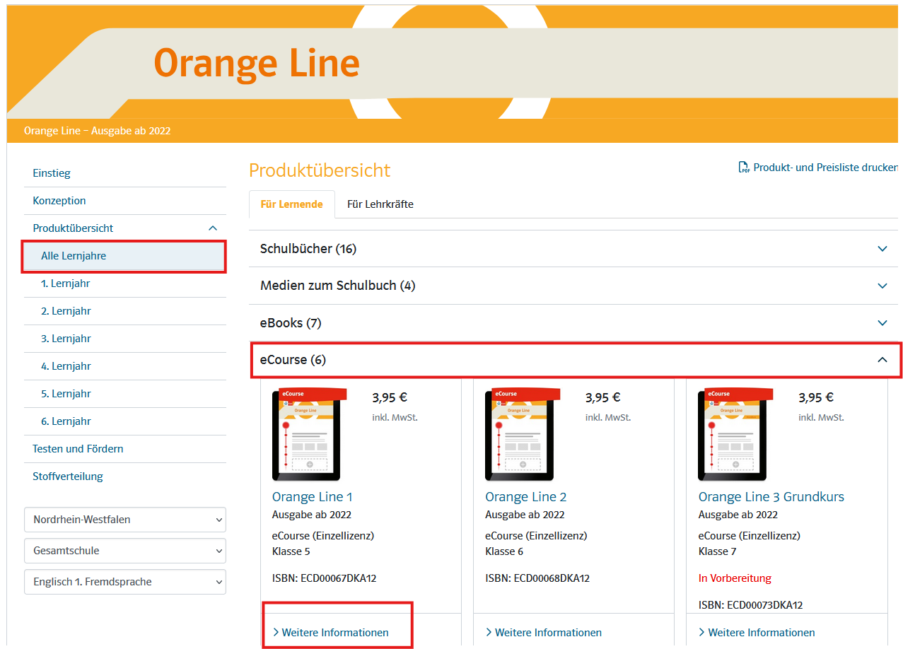Screen dimensions: 903x649
Task: Collapse the Produktübersicht sidebar chevron
Action: (213, 228)
